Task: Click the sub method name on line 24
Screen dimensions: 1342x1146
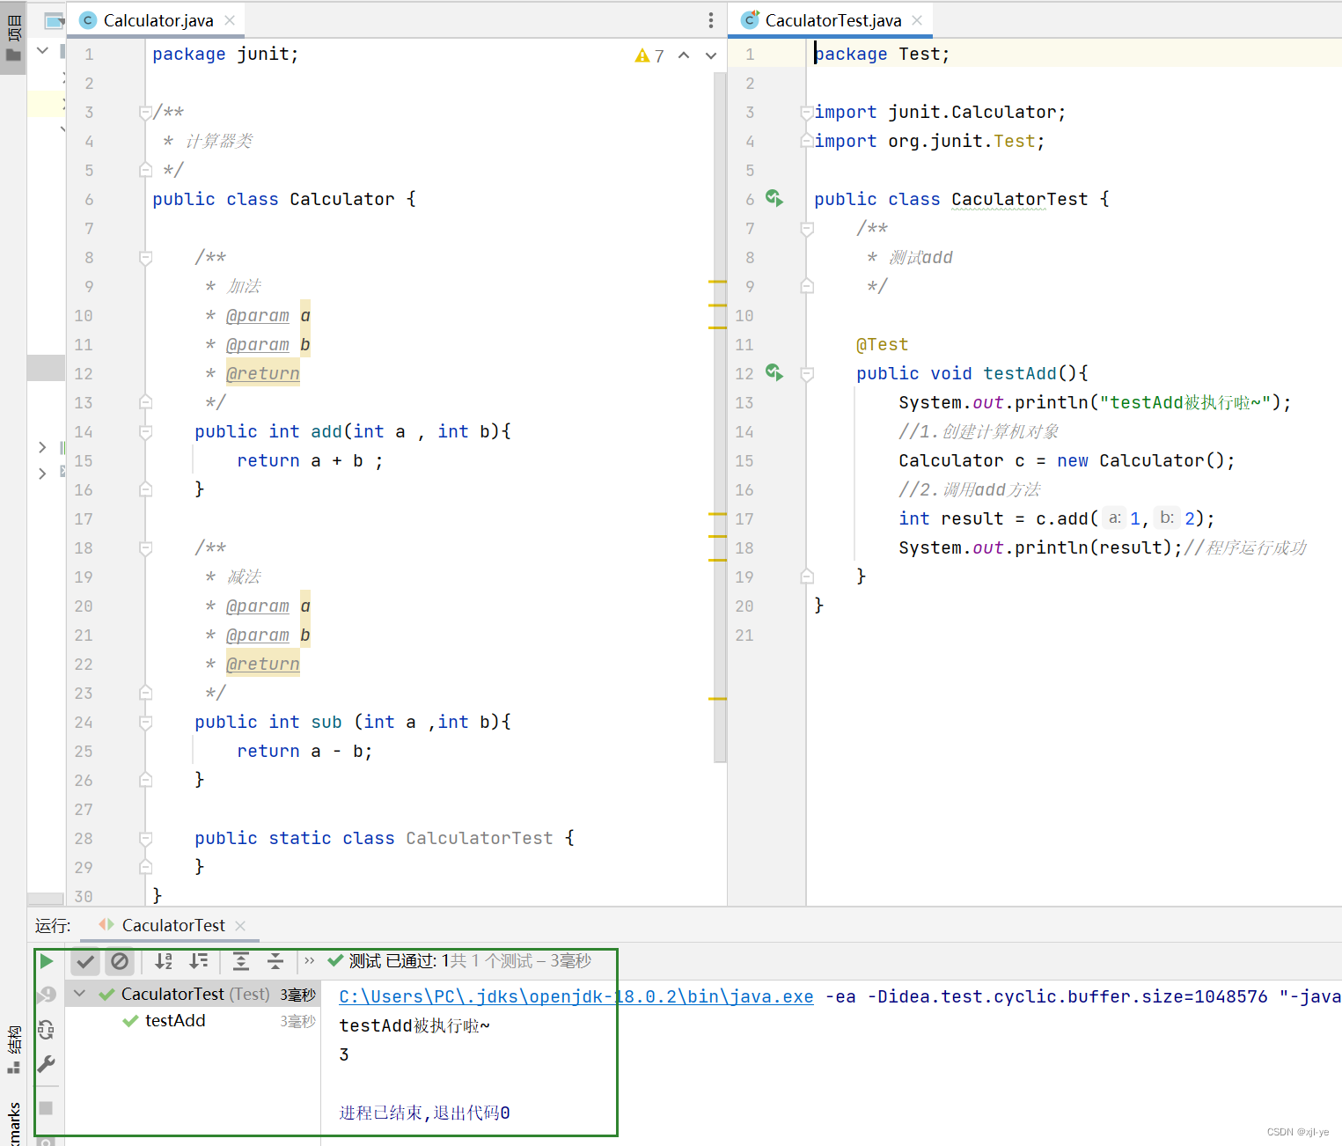Action: click(x=326, y=723)
